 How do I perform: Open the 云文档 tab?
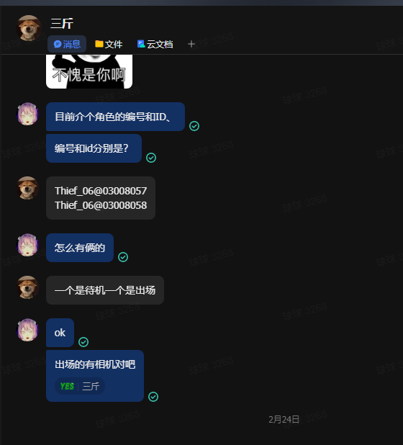coord(155,44)
